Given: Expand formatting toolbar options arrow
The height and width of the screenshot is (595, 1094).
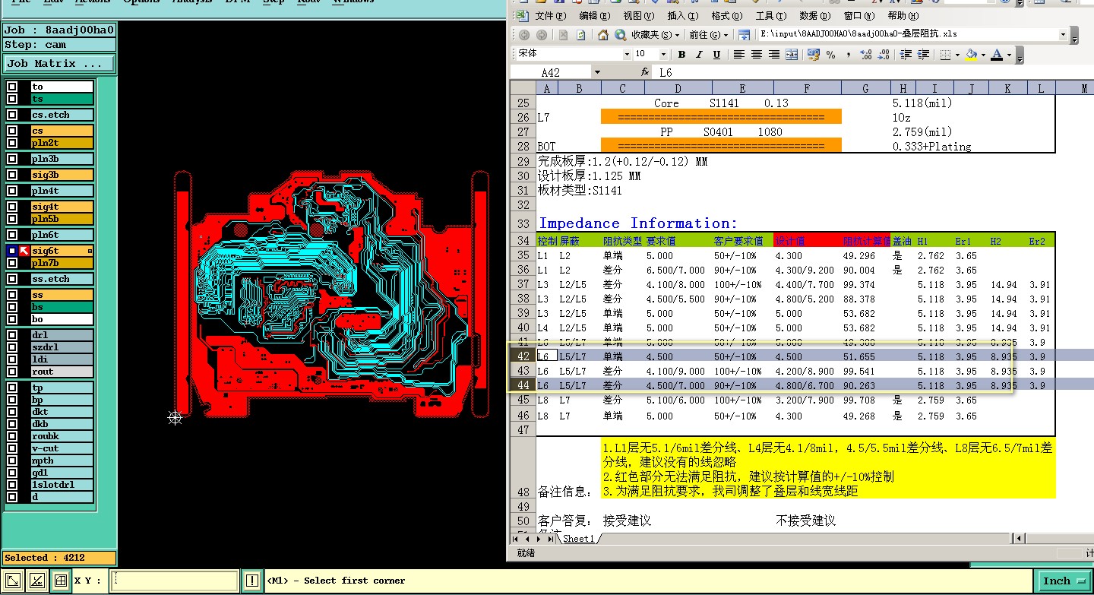Looking at the screenshot, I should coord(1020,55).
